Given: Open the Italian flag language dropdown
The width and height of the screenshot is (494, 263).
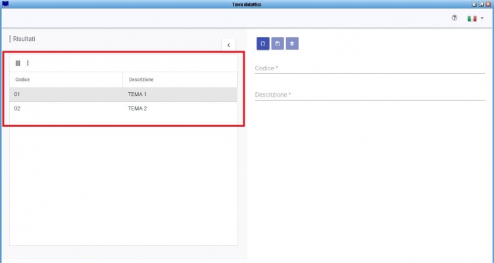Looking at the screenshot, I should click(476, 18).
